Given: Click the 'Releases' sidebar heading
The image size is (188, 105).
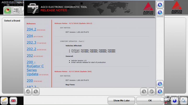Looking at the screenshot, I should pyautogui.click(x=31, y=23).
